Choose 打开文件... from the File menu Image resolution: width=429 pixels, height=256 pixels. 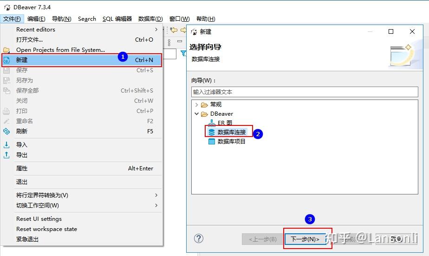[x=82, y=39]
